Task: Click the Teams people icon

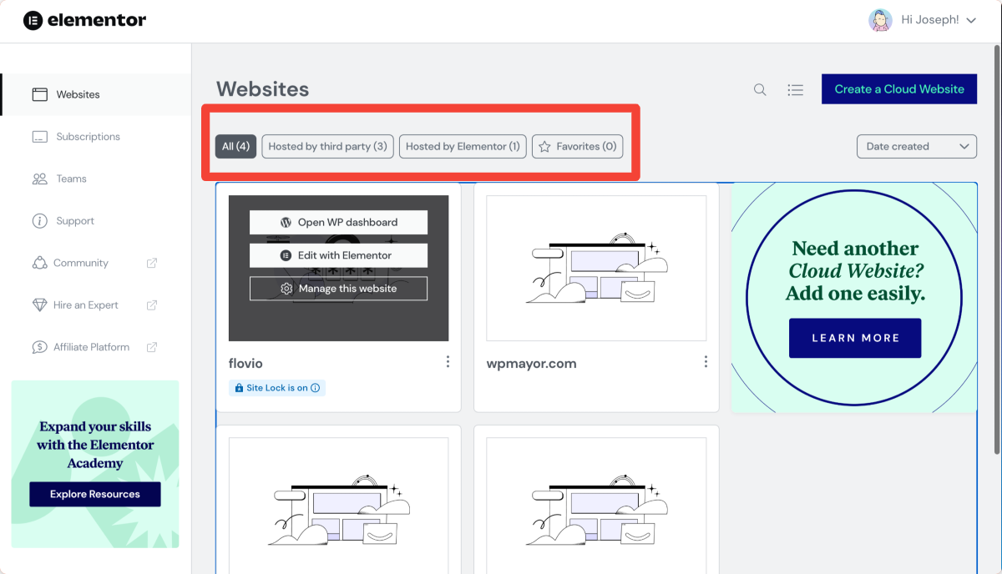Action: click(39, 179)
